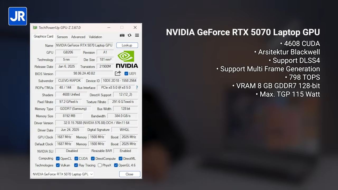Click the Bus Interface question mark icon
338x190 pixels.
pos(137,88)
